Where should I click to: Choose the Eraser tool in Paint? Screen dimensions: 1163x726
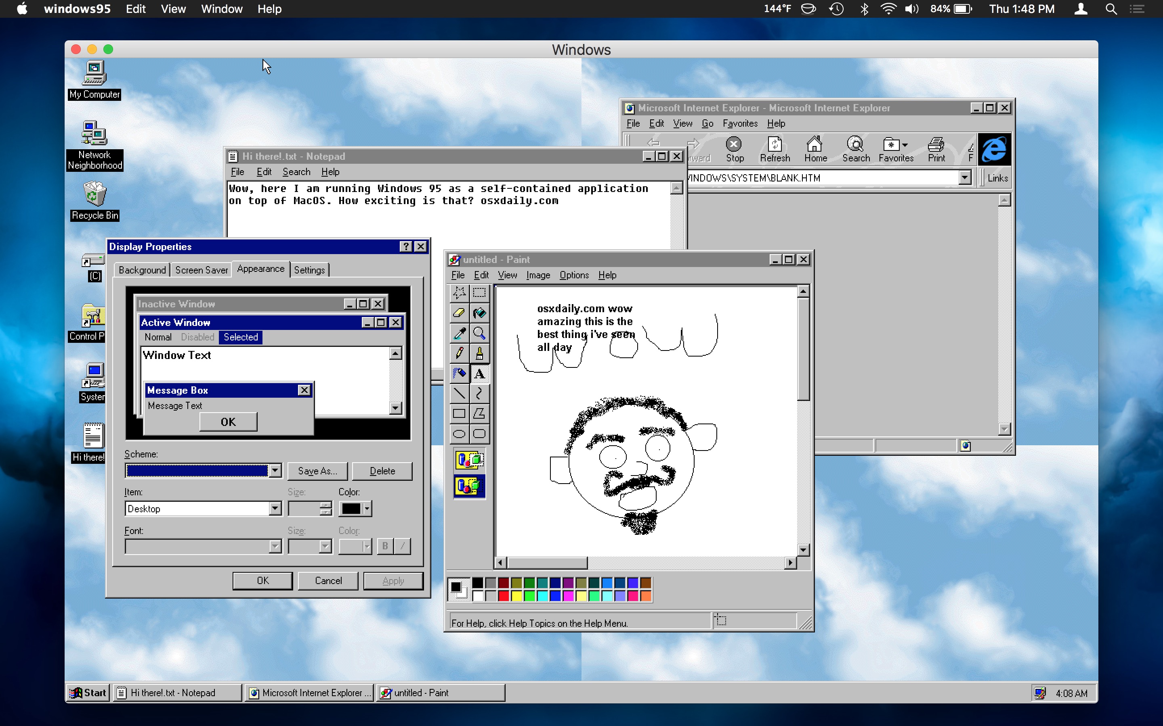pyautogui.click(x=459, y=313)
